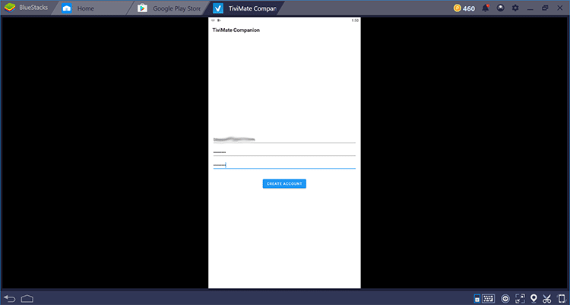Open the game controls overlay icon
Screen dimensions: 570x305
coord(477,298)
